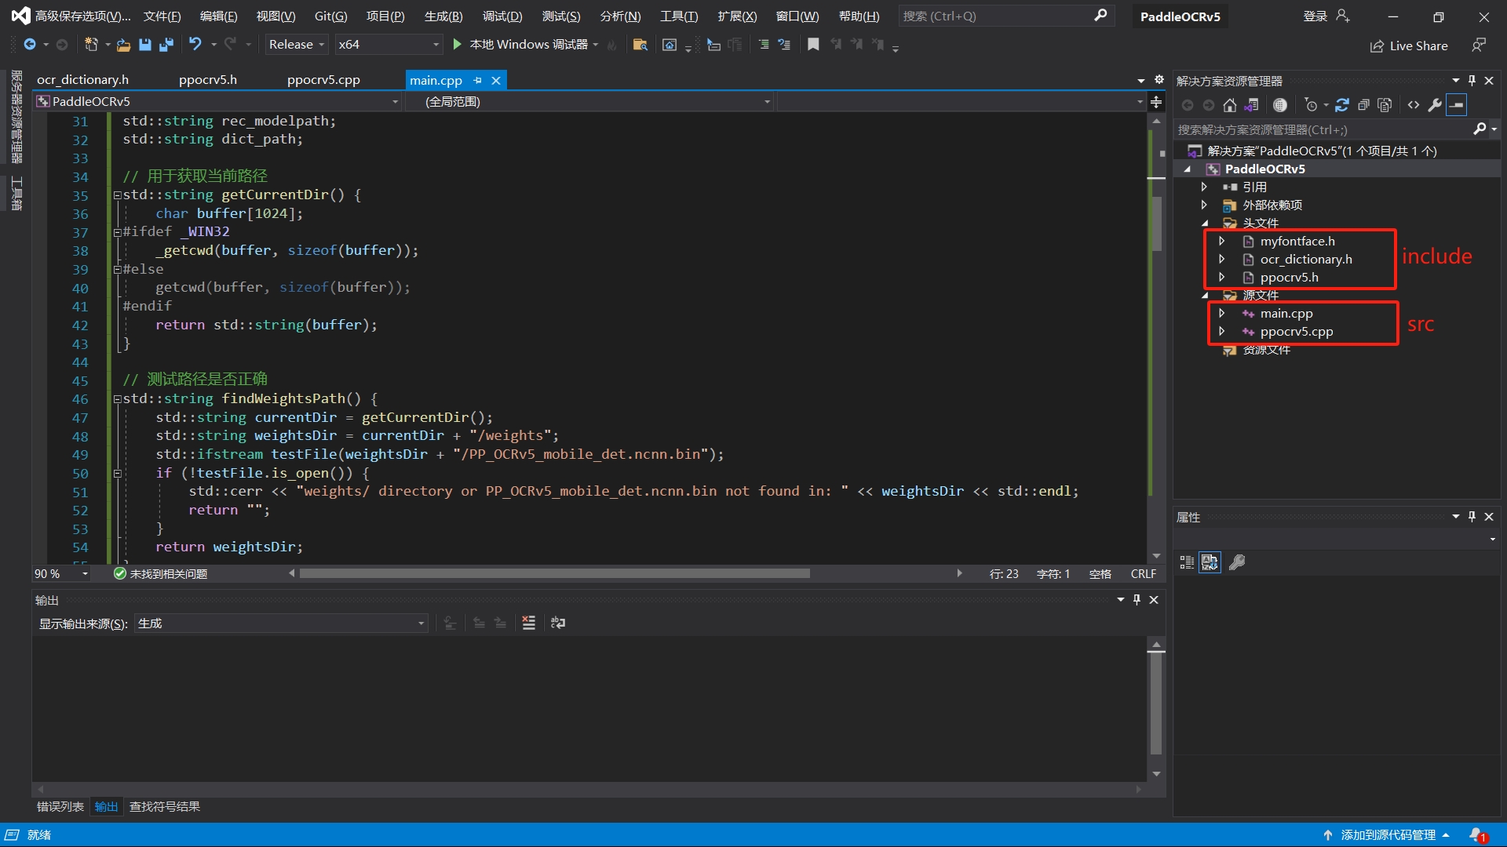The width and height of the screenshot is (1507, 847).
Task: Open the global scope (全局范围) dropdown
Action: 589,102
